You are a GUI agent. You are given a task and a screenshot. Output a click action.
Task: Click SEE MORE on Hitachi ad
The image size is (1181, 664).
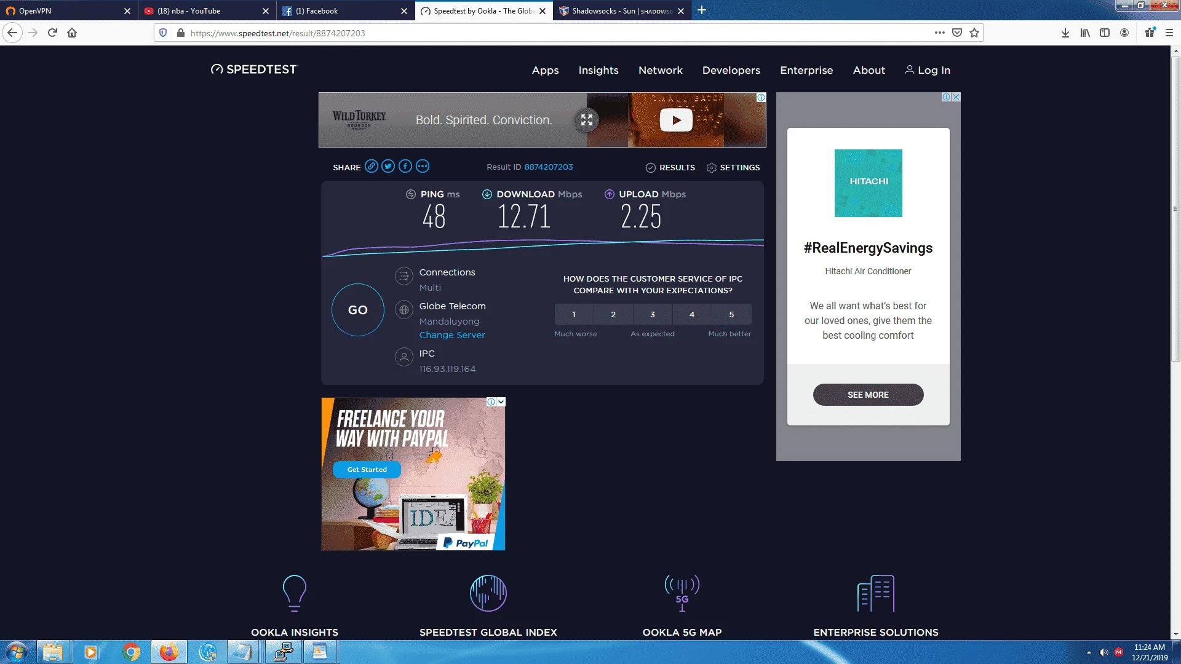[x=868, y=395]
